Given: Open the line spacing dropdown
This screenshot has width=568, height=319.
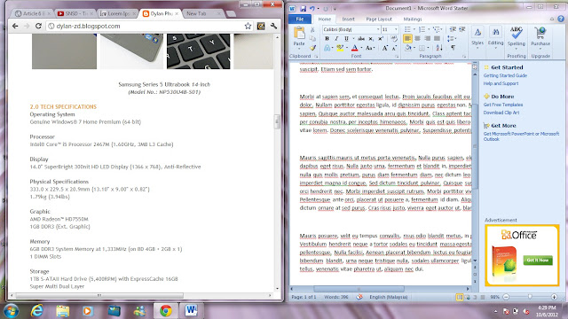Looking at the screenshot, I should coord(452,38).
